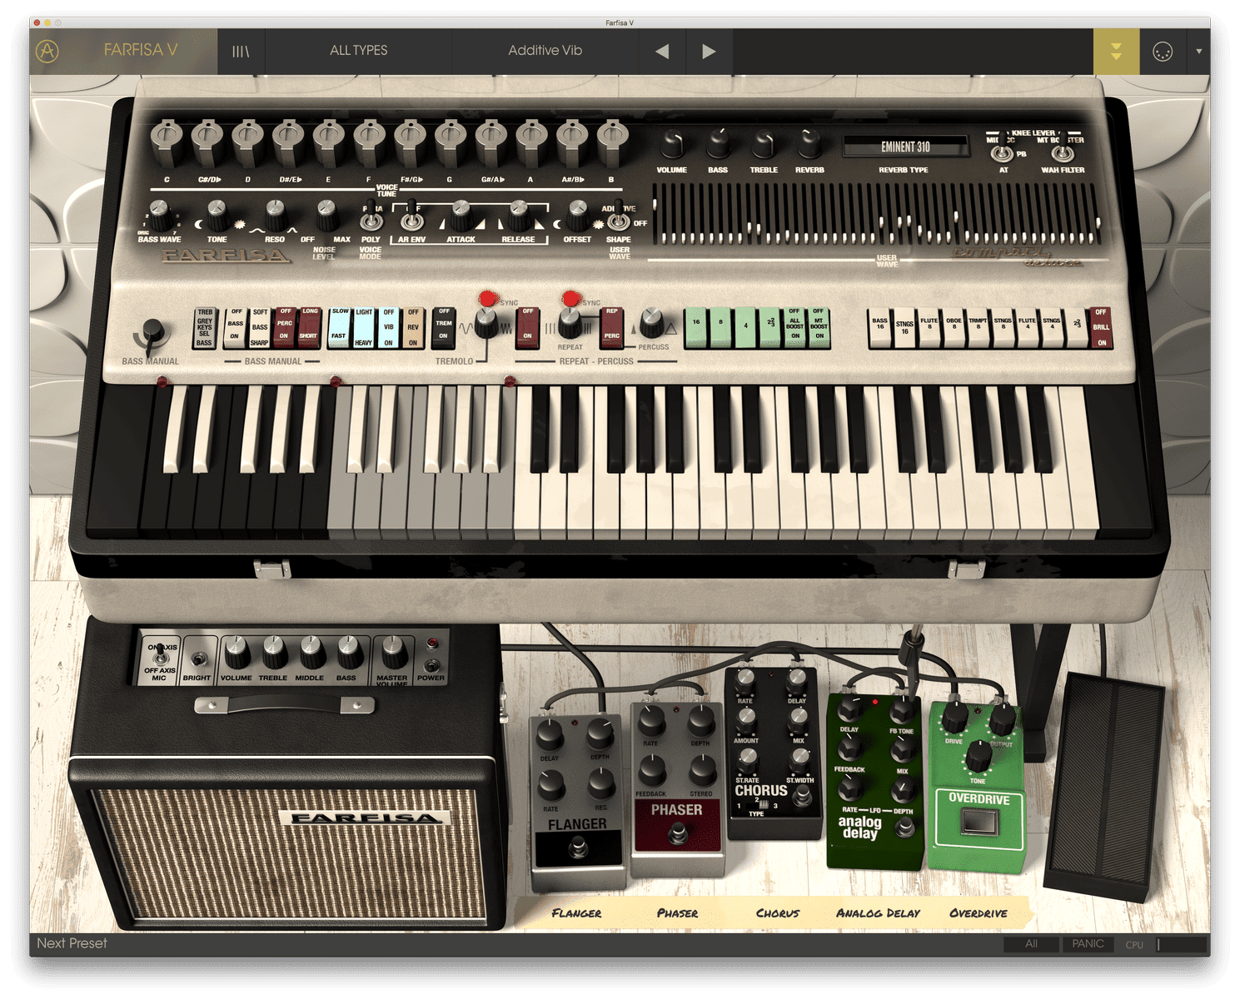Click the organ TREBLE knob

763,145
